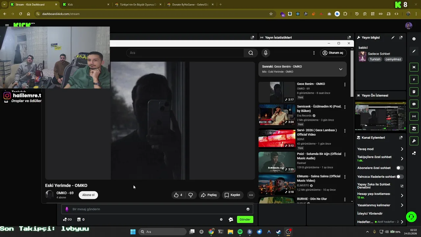Open Chrome extensions puzzle icon
This screenshot has width=421, height=237.
click(x=345, y=14)
